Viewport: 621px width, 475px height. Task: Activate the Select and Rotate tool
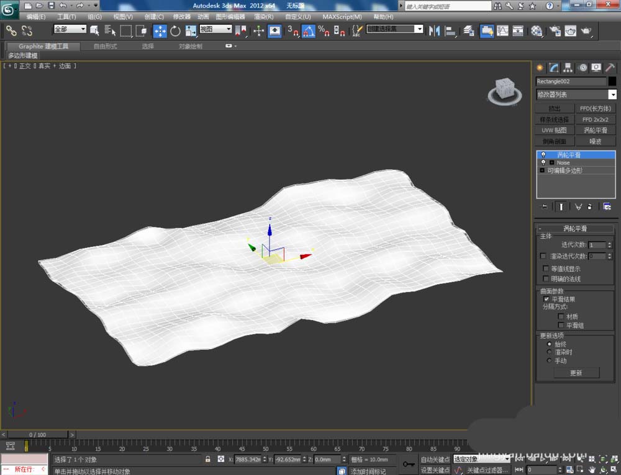click(x=175, y=30)
